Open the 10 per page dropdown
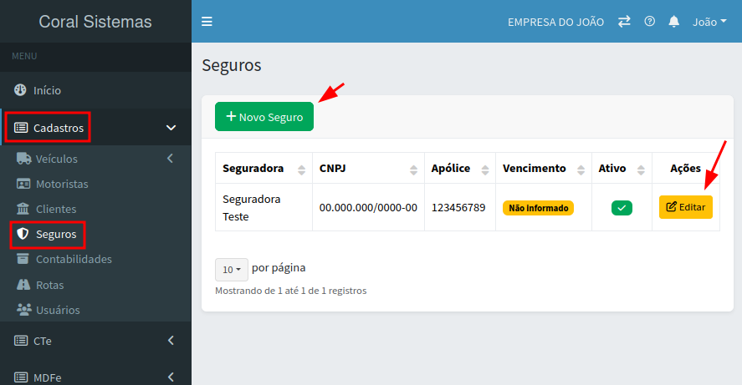Screen dimensions: 742x385 pos(231,269)
